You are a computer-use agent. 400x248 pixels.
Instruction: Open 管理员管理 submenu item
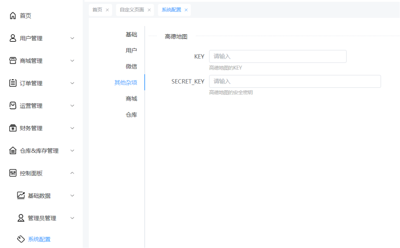(x=42, y=218)
